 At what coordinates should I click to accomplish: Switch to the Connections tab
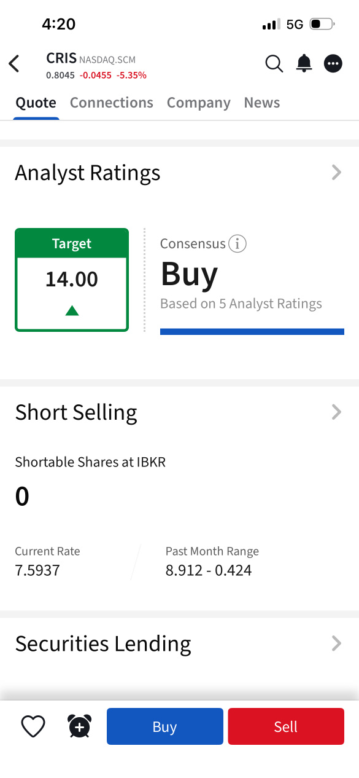pos(112,103)
